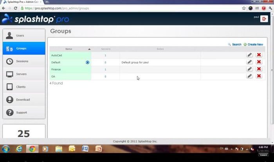Delete the Finance group with red X
The width and height of the screenshot is (274, 162).
[259, 69]
